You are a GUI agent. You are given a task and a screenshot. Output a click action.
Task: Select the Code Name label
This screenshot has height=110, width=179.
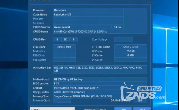(40, 14)
